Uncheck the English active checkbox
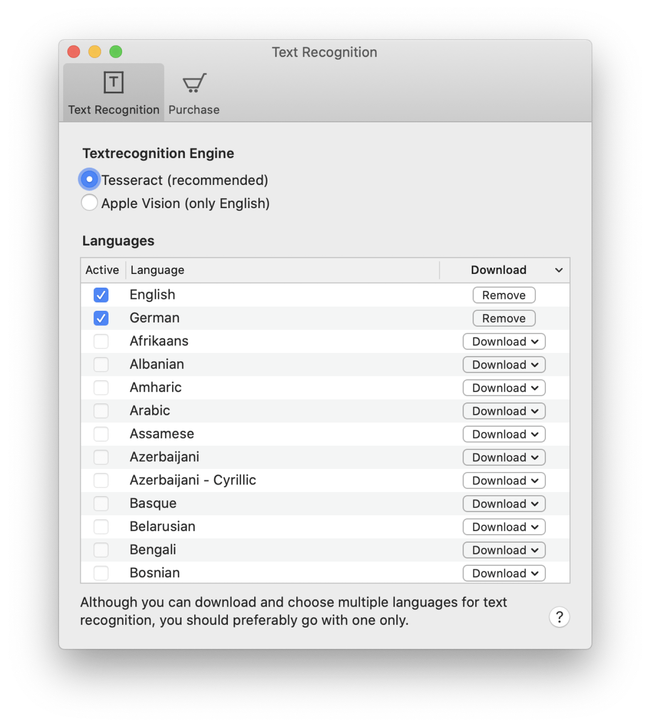 click(x=101, y=295)
